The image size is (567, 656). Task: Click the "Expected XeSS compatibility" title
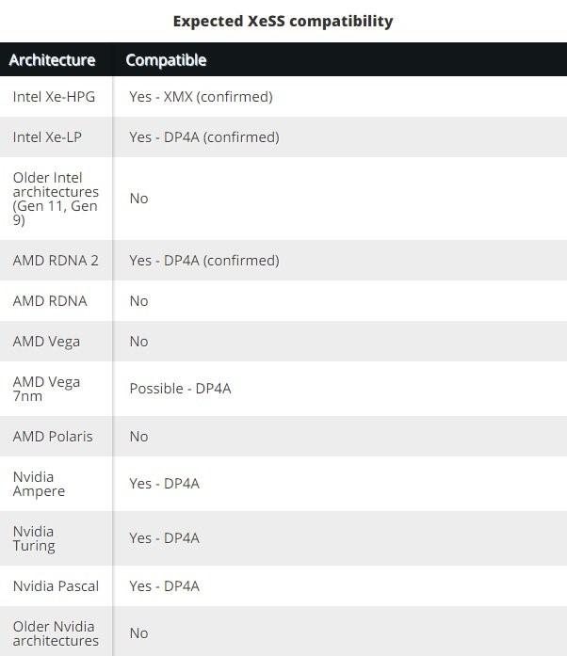[x=283, y=21]
